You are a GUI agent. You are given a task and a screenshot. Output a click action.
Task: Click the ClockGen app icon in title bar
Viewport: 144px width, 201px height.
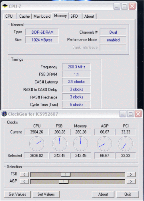click(x=4, y=114)
